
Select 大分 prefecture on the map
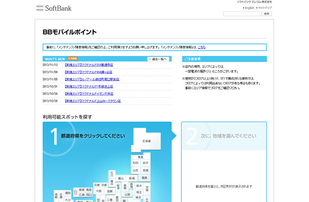pos(67,199)
